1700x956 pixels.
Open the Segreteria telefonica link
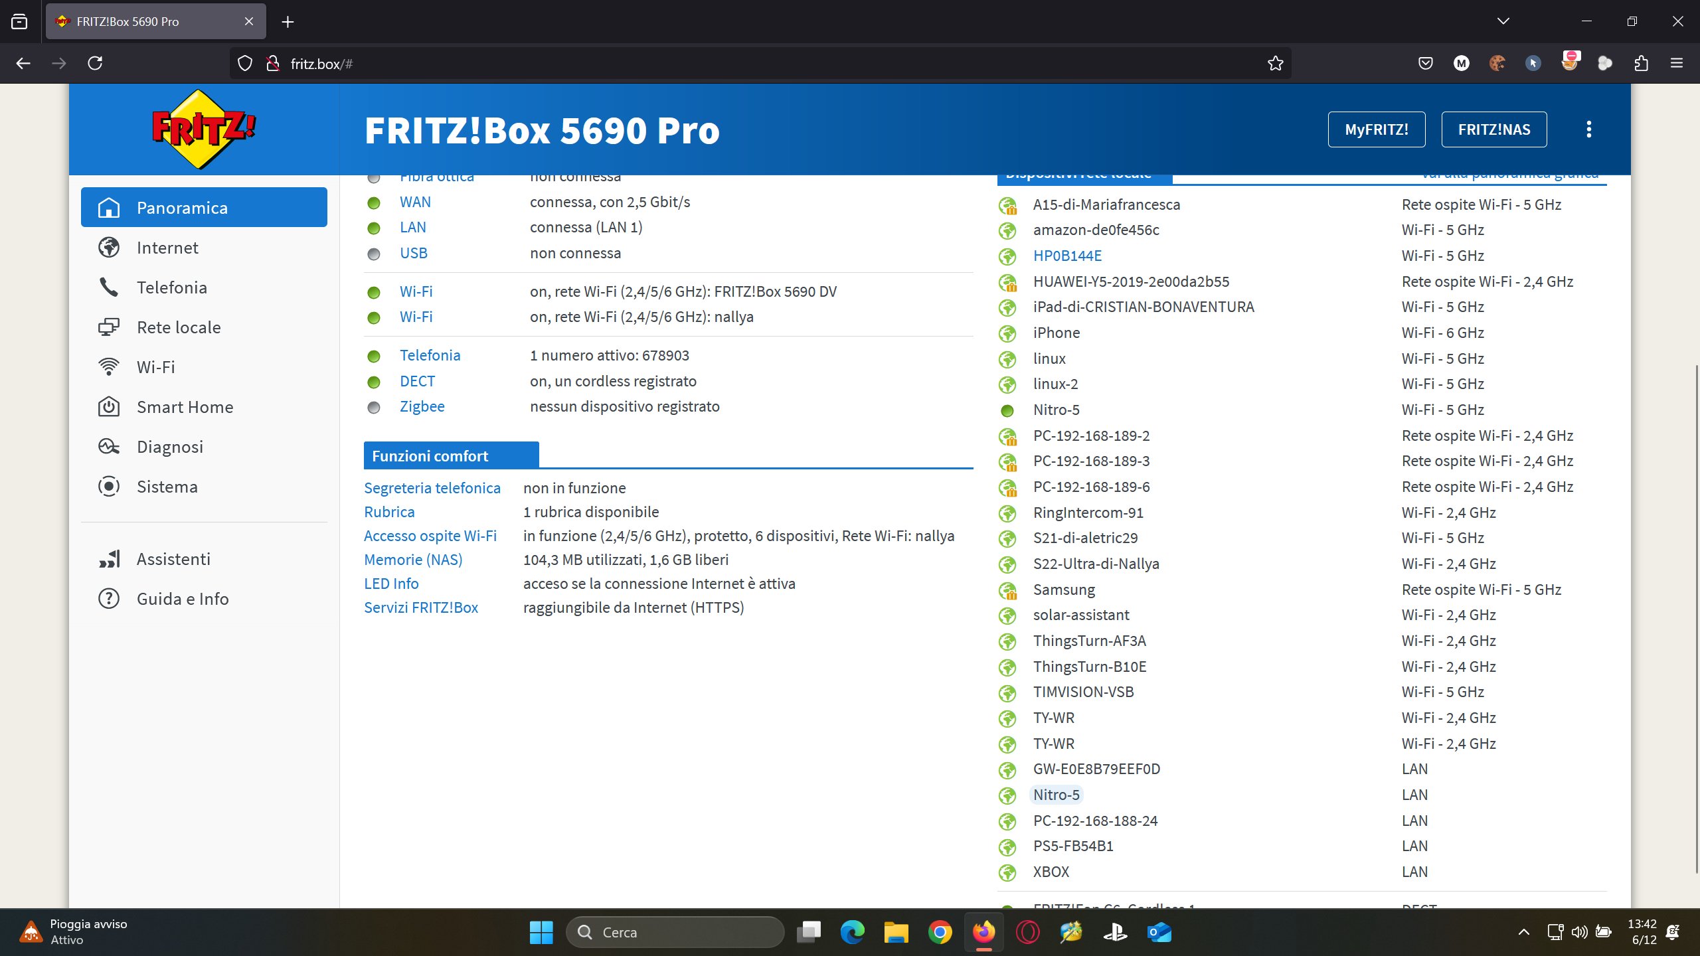coord(432,488)
